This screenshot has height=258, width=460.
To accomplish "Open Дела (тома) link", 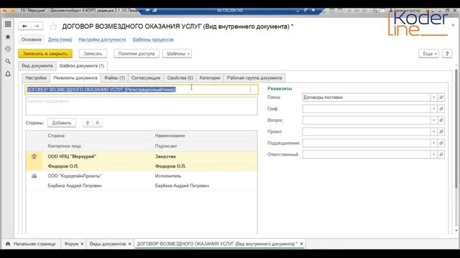I will (60, 39).
